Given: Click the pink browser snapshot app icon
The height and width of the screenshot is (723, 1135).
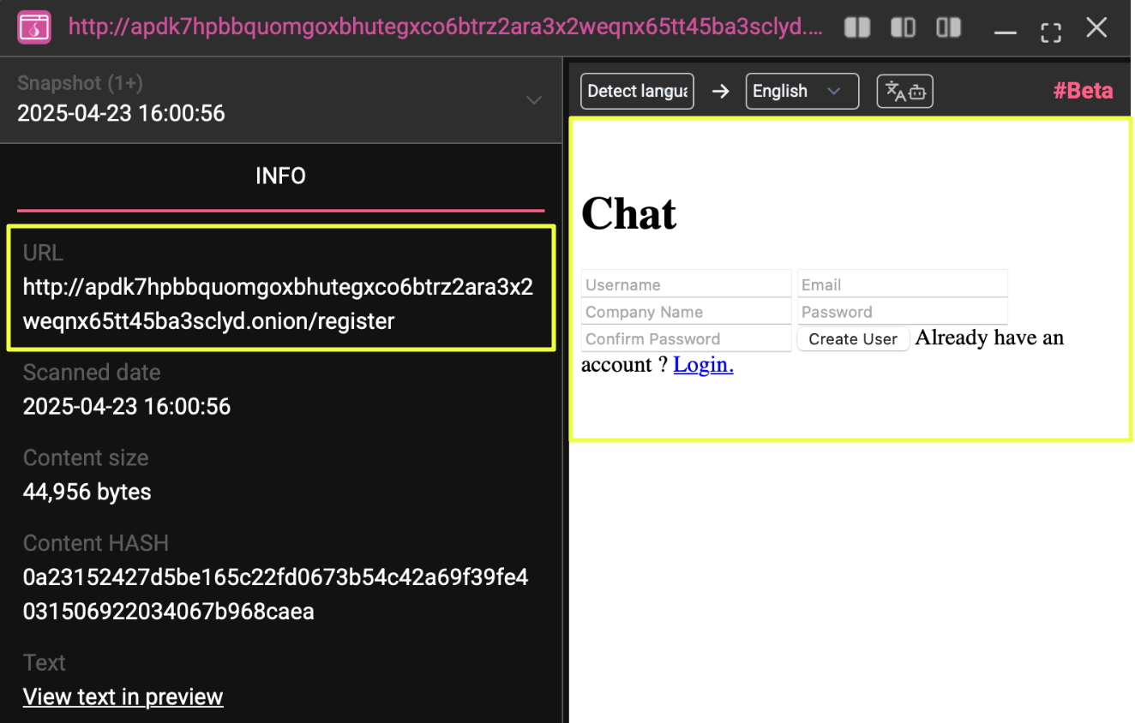Looking at the screenshot, I should tap(34, 27).
